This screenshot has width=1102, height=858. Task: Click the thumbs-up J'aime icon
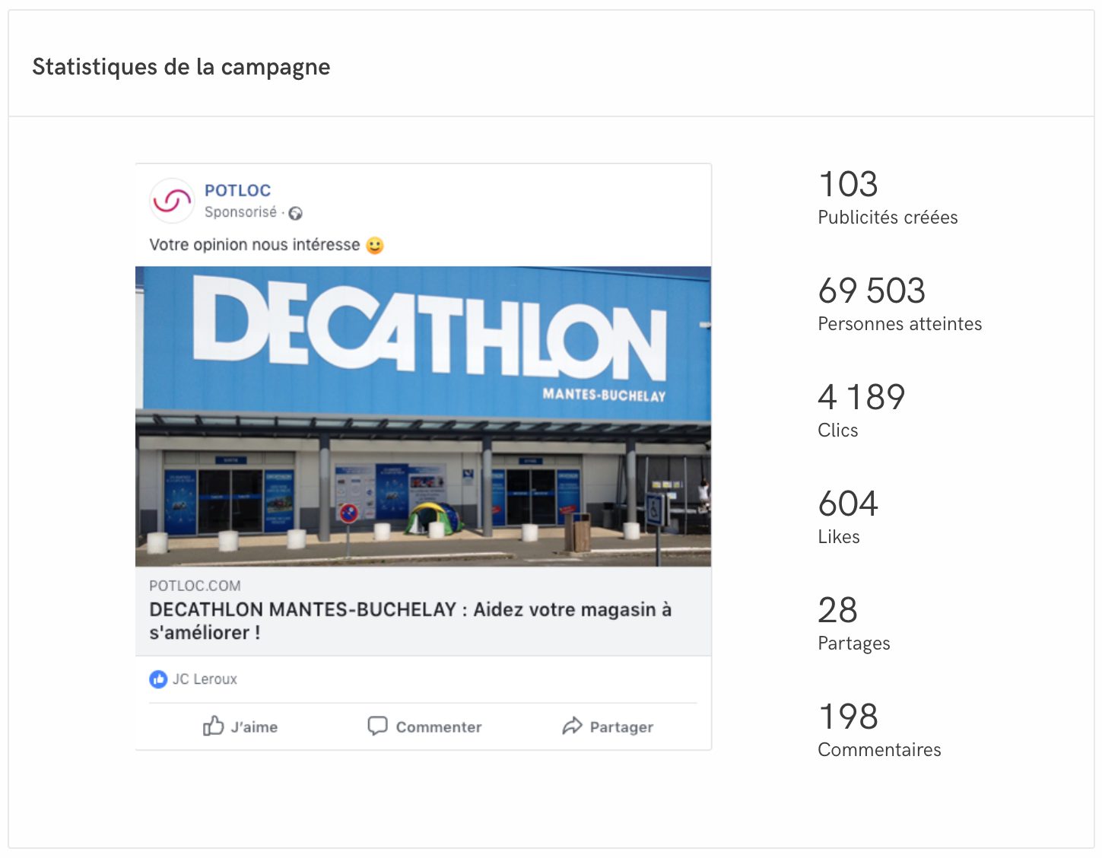tap(214, 726)
